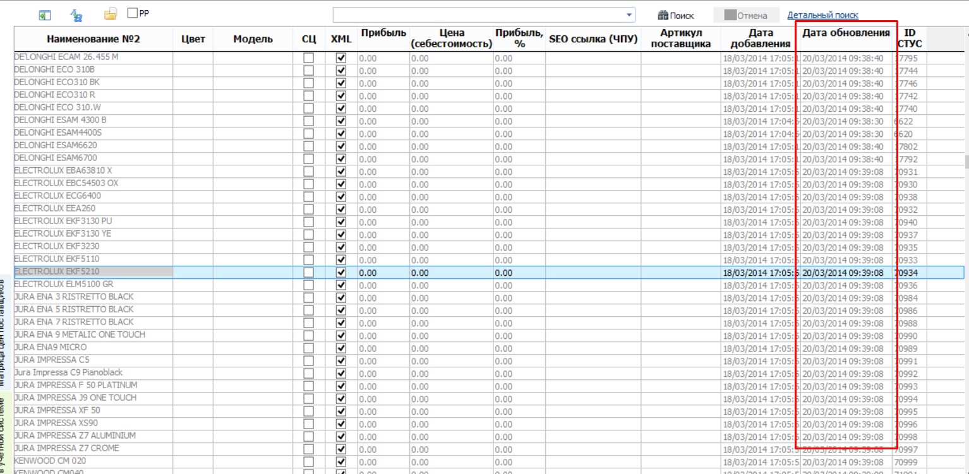Click the Отмена cancel button
This screenshot has height=474, width=969.
(745, 16)
